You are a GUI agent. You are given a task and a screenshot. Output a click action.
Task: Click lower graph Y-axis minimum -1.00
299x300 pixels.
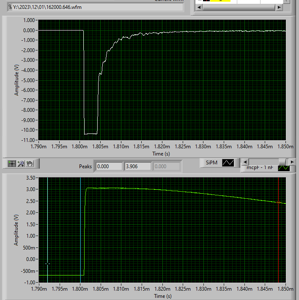(x=30, y=282)
